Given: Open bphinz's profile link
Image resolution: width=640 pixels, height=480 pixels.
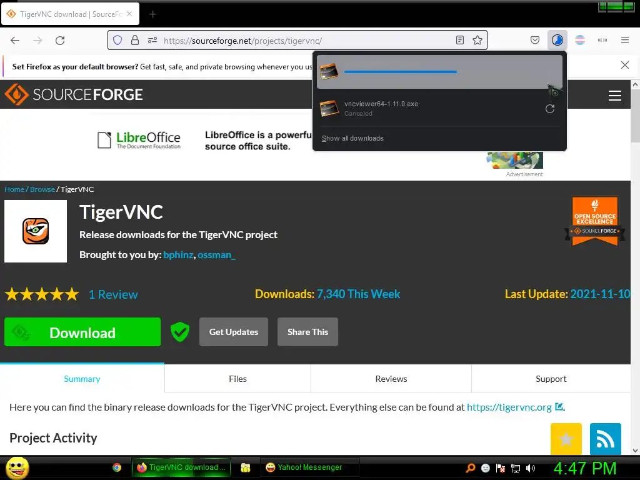Looking at the screenshot, I should tap(178, 255).
